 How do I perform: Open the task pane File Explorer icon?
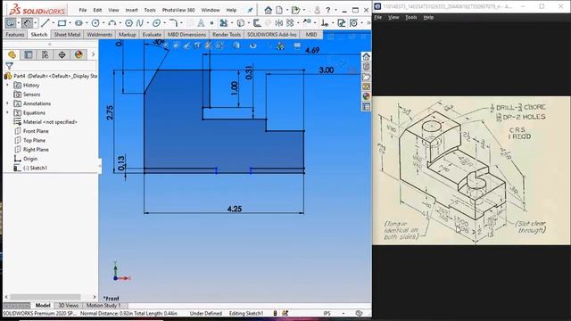click(366, 77)
